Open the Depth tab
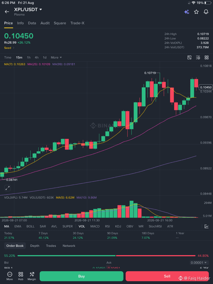This screenshot has height=284, width=213. [x=35, y=246]
